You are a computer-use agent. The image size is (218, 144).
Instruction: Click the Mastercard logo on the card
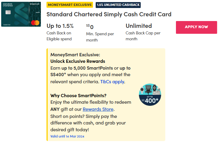(x=35, y=23)
